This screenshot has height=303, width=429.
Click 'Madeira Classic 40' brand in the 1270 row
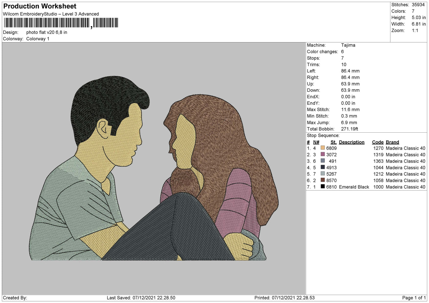click(x=406, y=148)
